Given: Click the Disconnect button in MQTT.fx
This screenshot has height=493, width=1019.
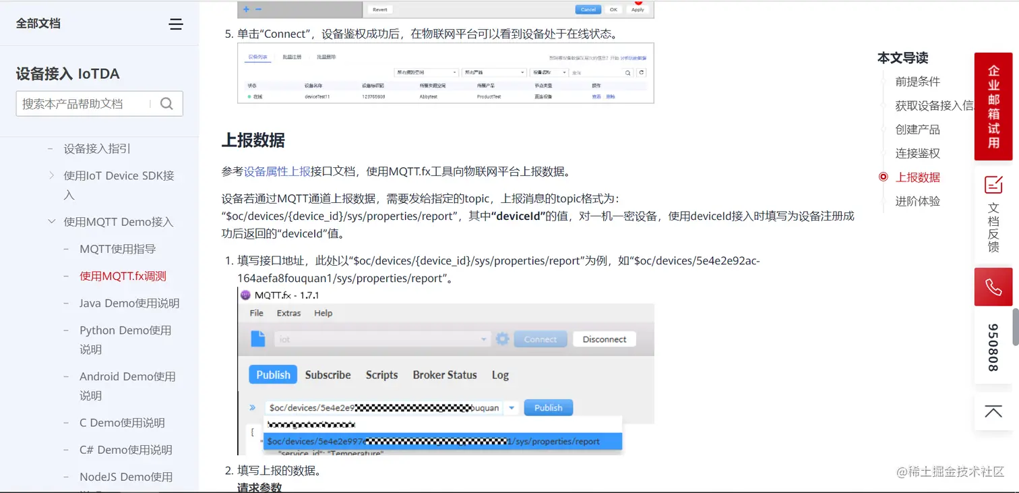Looking at the screenshot, I should (x=604, y=339).
